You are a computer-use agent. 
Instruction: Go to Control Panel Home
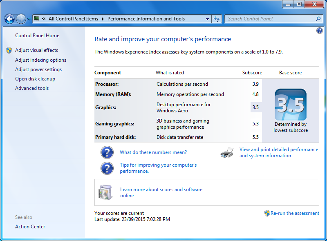click(37, 36)
